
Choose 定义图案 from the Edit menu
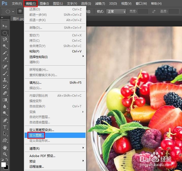(55, 135)
